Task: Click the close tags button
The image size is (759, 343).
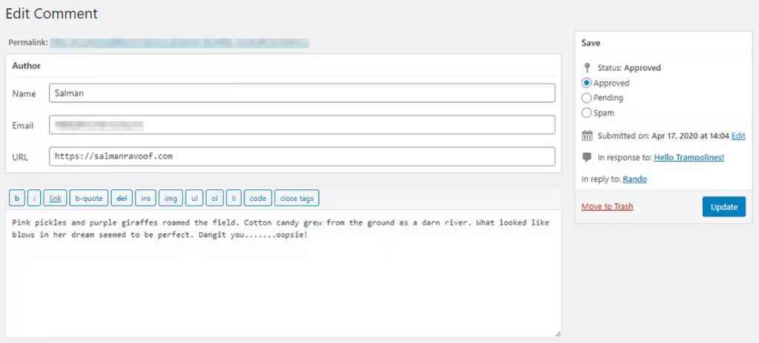Action: pyautogui.click(x=296, y=198)
